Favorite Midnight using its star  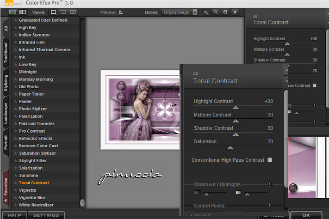coord(16,72)
